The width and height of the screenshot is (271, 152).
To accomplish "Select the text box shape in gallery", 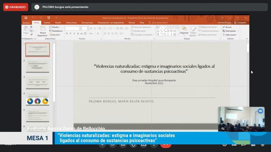I will pos(158,27).
